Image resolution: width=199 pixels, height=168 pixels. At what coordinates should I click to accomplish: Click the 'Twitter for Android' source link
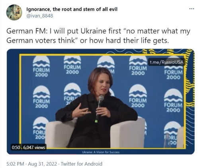[x=82, y=164]
